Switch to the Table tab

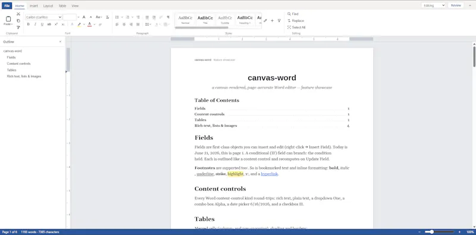[62, 6]
